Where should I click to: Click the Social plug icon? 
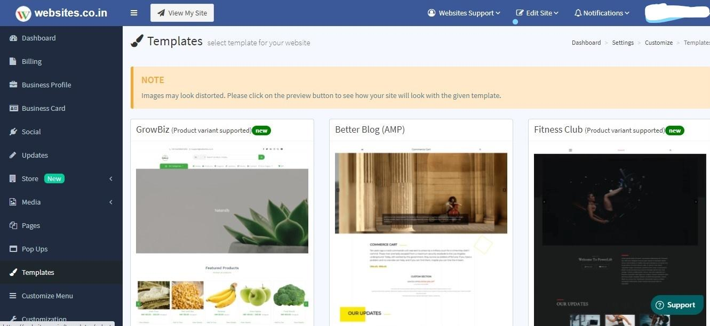[13, 132]
